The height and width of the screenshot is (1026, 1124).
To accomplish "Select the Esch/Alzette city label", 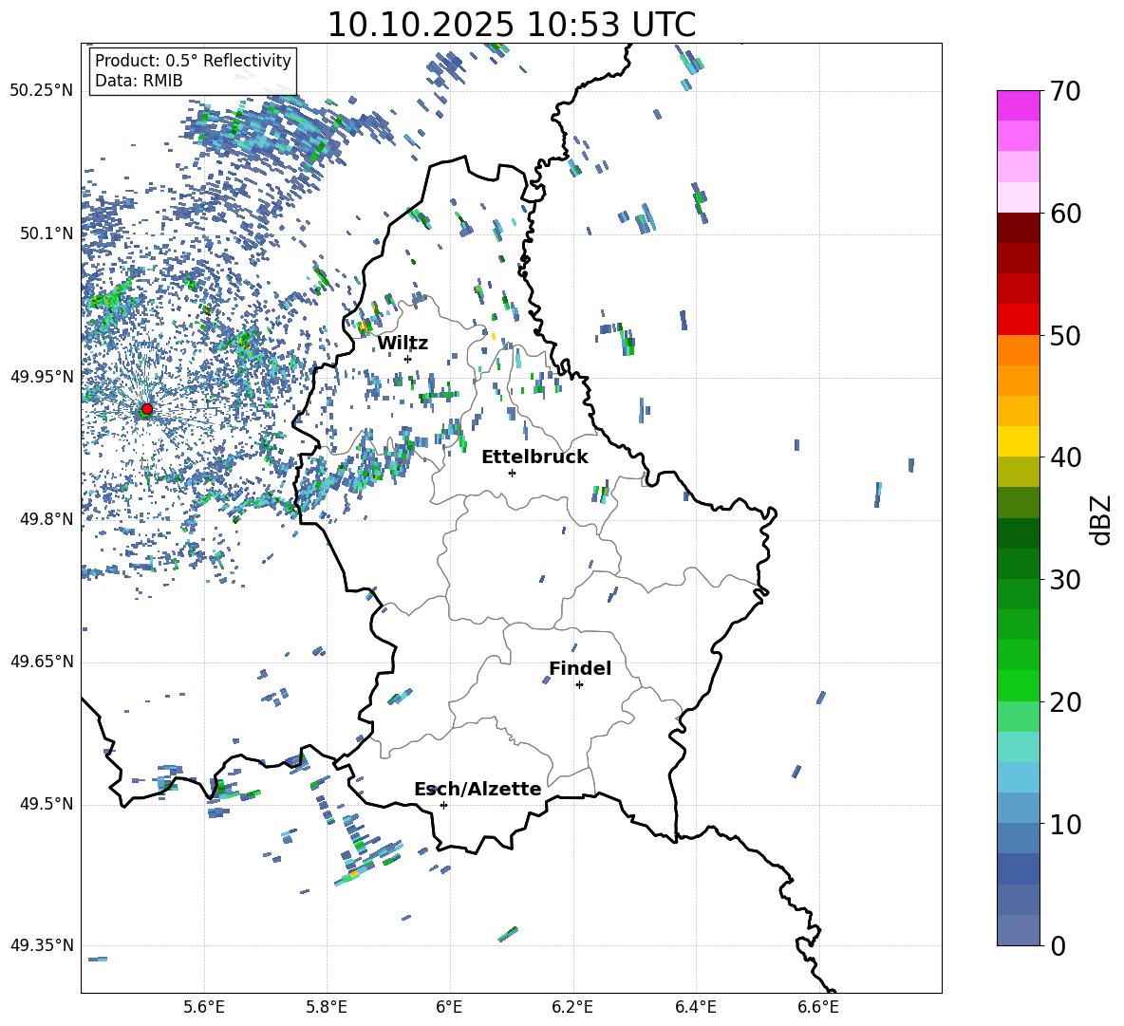I will [x=478, y=789].
